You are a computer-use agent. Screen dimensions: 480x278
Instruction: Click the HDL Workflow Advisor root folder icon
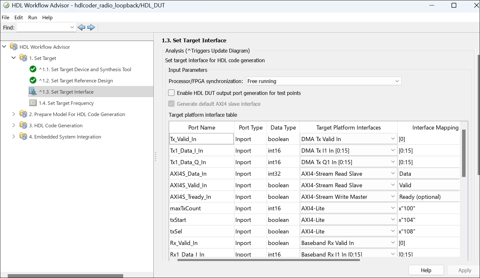tap(14, 47)
